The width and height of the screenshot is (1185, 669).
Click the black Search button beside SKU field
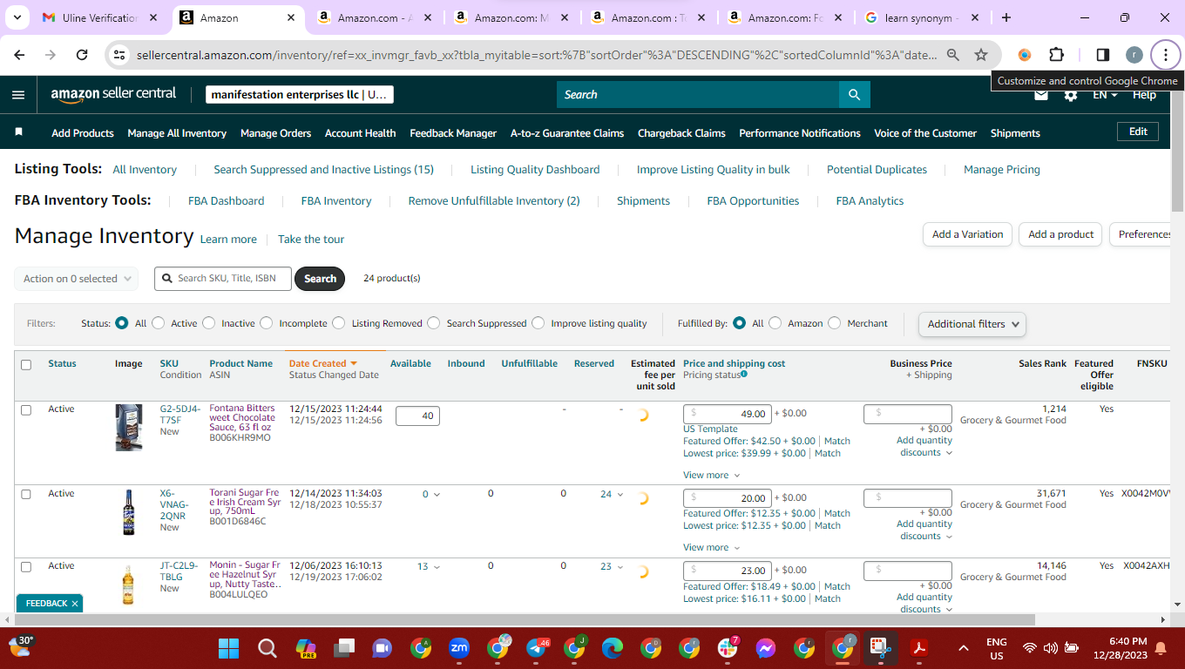(320, 279)
